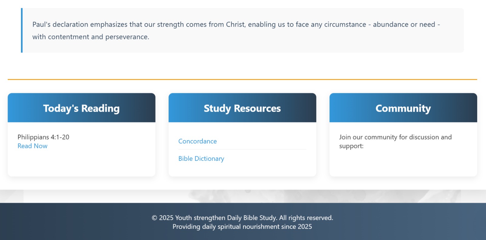The image size is (486, 240).
Task: Click the Philippians 4:1-20 reading text
Action: coord(43,137)
